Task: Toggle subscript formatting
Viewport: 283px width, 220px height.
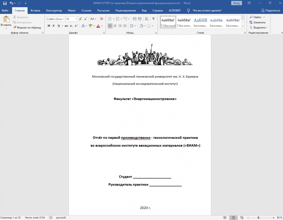Action: click(71, 26)
